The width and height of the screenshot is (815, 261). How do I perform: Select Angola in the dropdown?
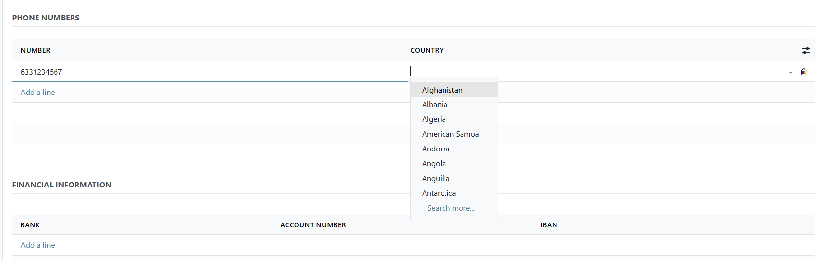pos(434,164)
